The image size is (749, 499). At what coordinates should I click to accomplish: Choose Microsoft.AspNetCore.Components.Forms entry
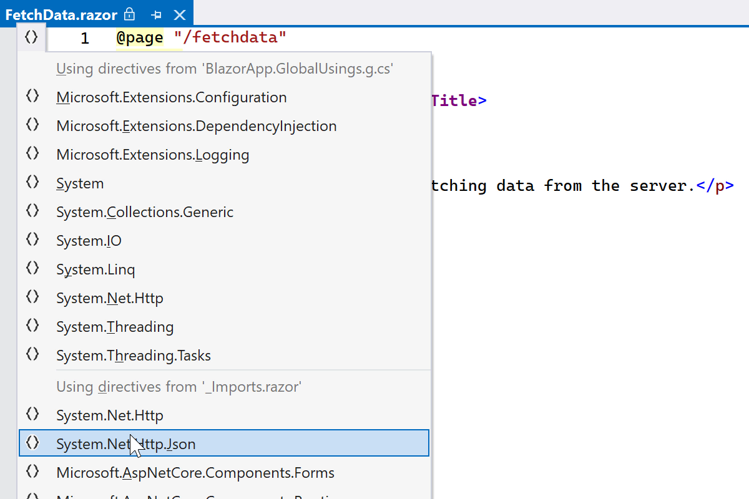tap(195, 473)
